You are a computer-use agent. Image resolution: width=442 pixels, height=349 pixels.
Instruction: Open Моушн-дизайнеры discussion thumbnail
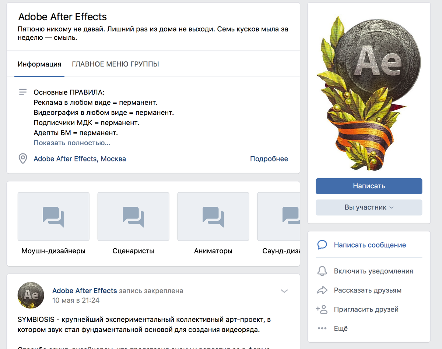click(53, 216)
